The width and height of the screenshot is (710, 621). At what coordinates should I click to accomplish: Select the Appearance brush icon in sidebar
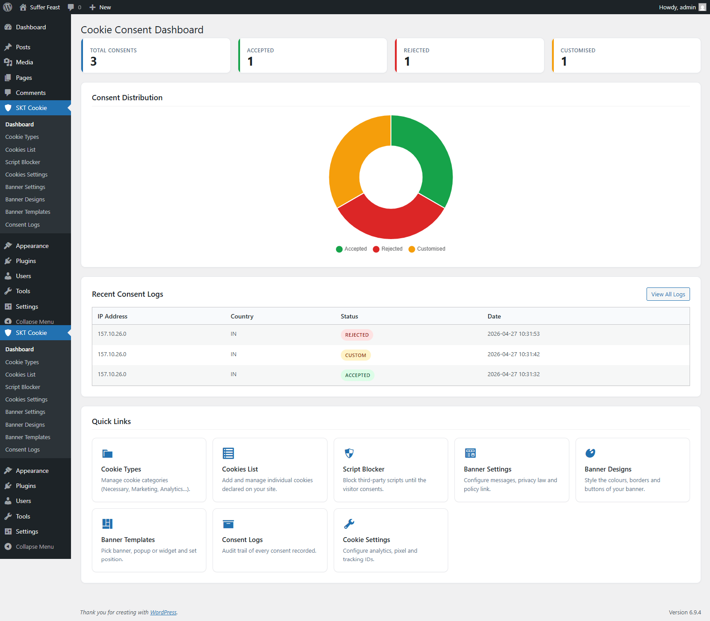click(x=8, y=245)
